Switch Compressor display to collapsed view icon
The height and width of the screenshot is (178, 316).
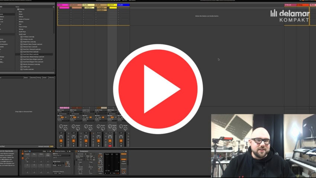(106, 174)
